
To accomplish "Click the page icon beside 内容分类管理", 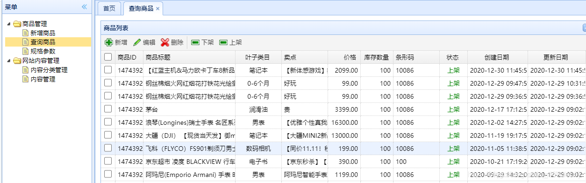I will 26,70.
